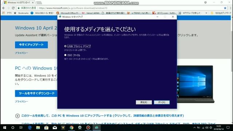Screen dimensions: 233x131
Task: Open the BIGLOBEメール bookmark
Action: pos(42,13)
